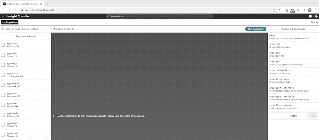Click the magnifier icon in node filter
Image resolution: width=319 pixels, height=140 pixels.
pyautogui.click(x=3, y=29)
